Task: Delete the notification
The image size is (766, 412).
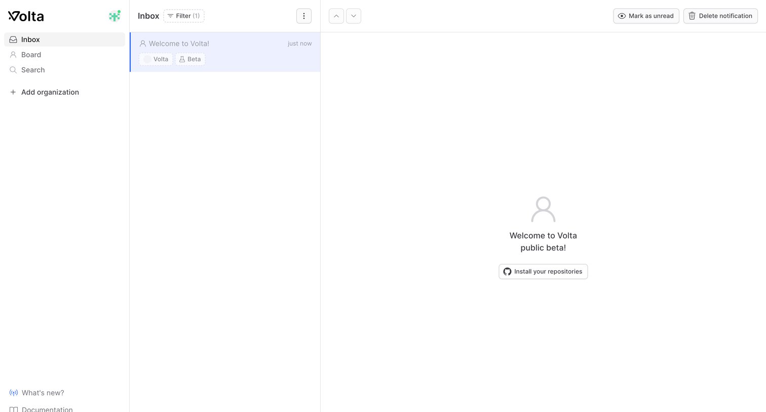Action: (x=720, y=16)
